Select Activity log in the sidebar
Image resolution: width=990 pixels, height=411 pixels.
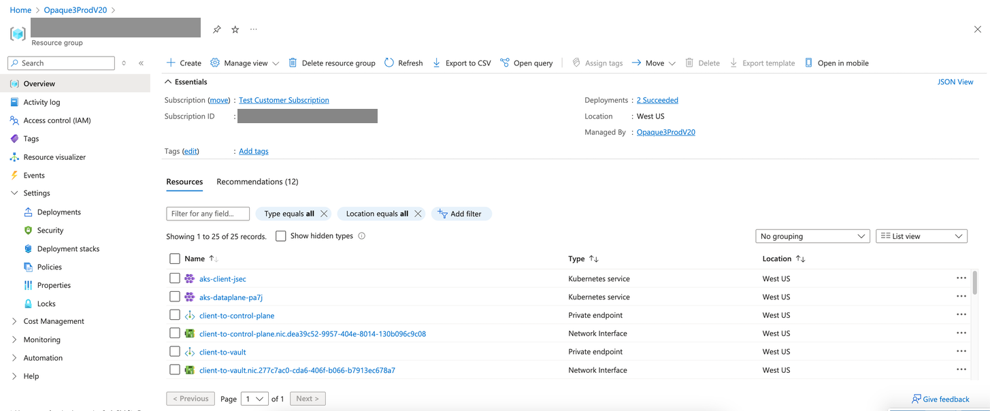click(x=42, y=102)
